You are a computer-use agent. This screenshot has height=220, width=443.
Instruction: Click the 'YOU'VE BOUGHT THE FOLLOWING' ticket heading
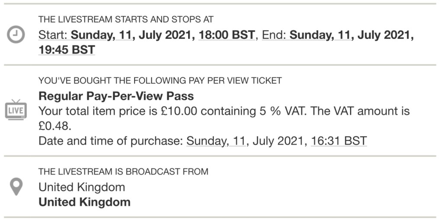tap(160, 80)
